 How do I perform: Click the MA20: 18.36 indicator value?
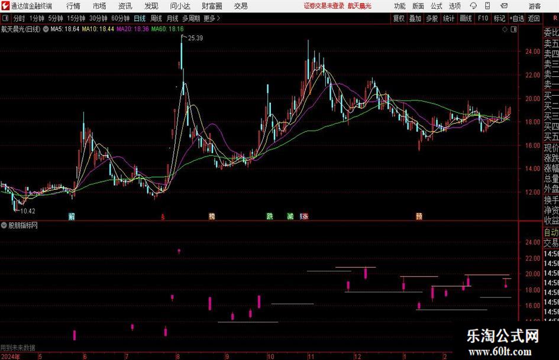(133, 29)
